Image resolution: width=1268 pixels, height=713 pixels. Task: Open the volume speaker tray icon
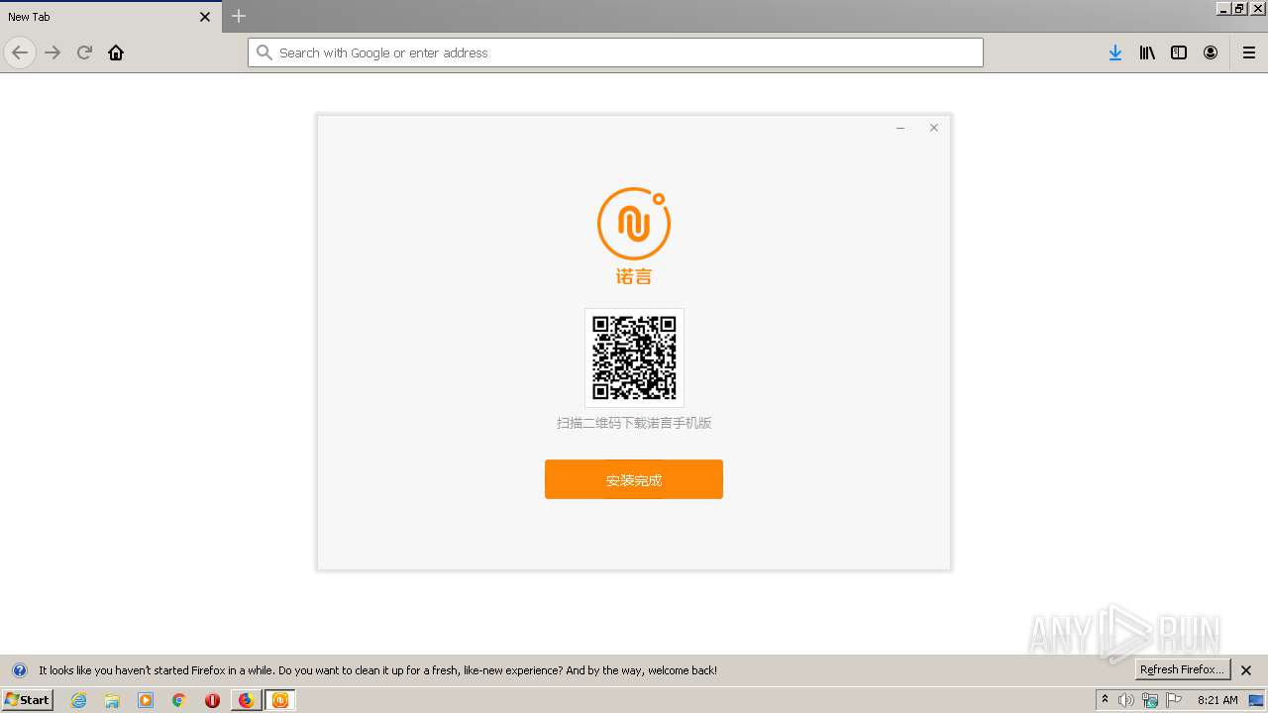coord(1126,700)
